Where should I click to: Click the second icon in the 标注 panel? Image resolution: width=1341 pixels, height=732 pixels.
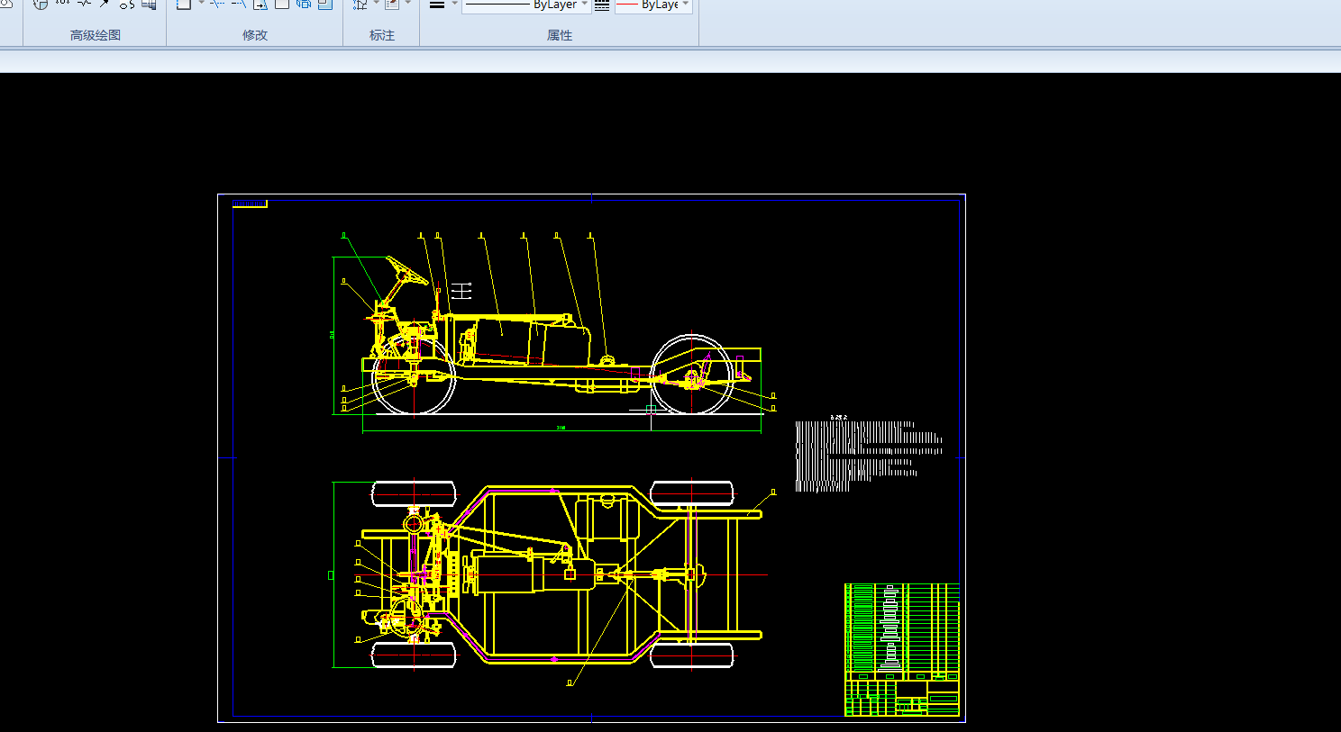[392, 5]
